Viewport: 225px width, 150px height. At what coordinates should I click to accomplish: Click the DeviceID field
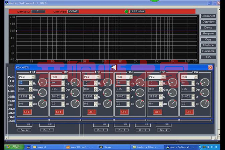click(x=38, y=11)
